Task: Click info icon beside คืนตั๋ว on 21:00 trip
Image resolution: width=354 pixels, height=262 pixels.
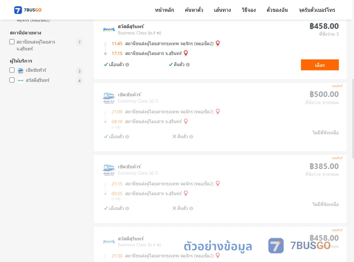Action: click(191, 137)
